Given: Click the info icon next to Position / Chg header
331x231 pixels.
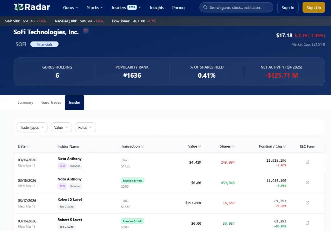Looking at the screenshot, I should pyautogui.click(x=285, y=146).
